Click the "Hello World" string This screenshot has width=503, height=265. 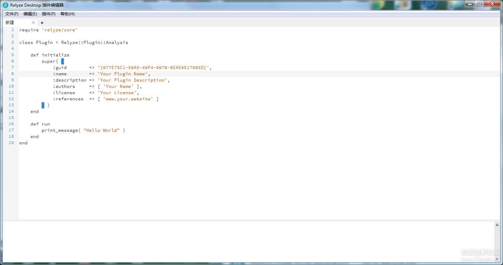point(102,130)
